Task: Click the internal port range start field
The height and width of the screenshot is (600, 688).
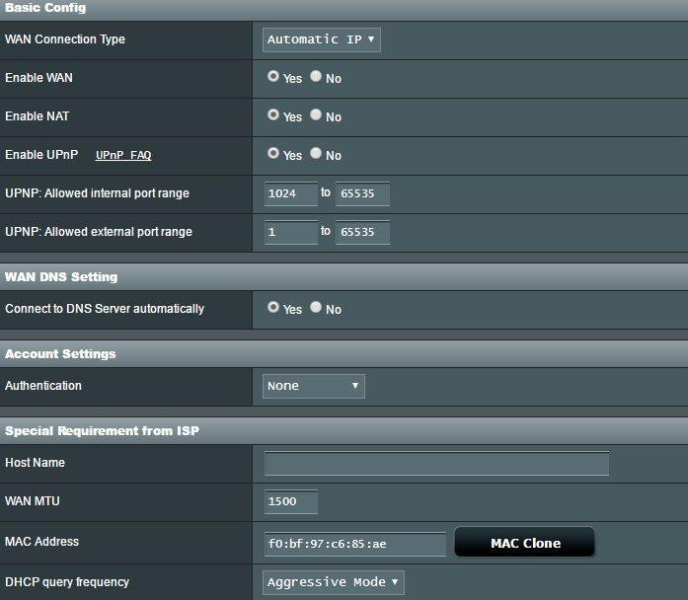Action: (291, 193)
